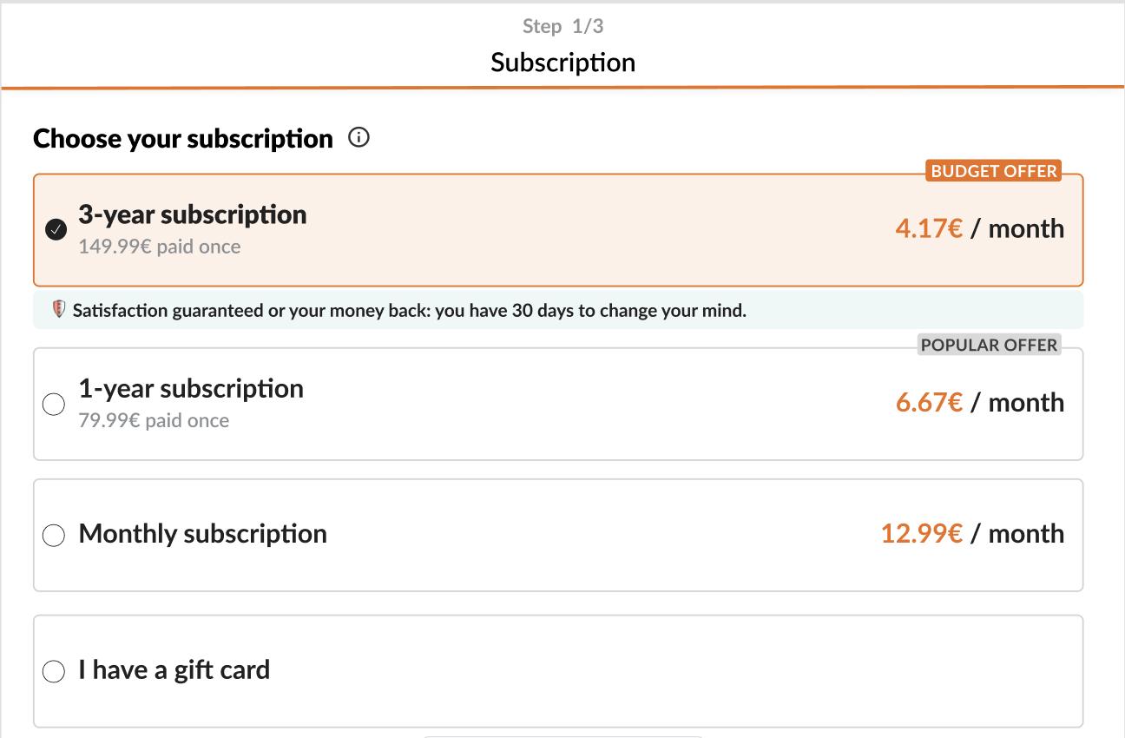Screen dimensions: 1125x738
Task: Click the I have a gift card label
Action: click(174, 669)
